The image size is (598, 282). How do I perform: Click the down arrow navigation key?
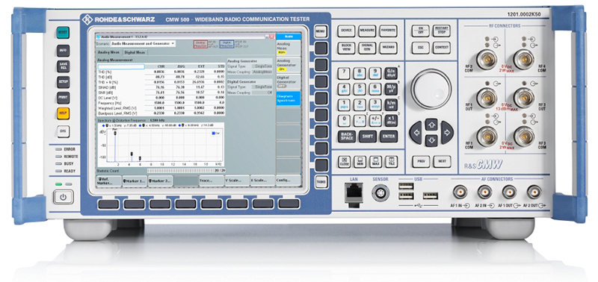[x=431, y=141]
